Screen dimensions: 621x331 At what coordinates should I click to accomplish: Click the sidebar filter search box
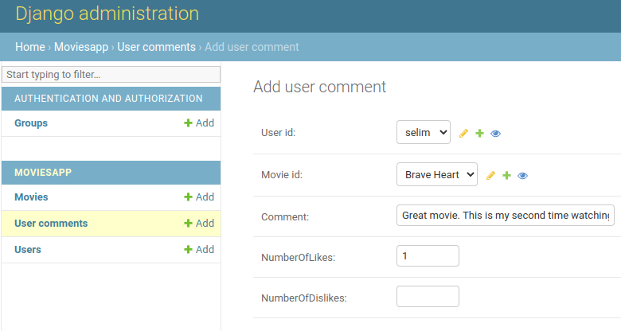coord(111,75)
